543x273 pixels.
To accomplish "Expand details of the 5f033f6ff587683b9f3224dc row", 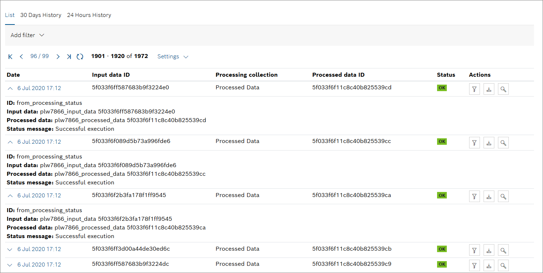I will click(x=10, y=265).
